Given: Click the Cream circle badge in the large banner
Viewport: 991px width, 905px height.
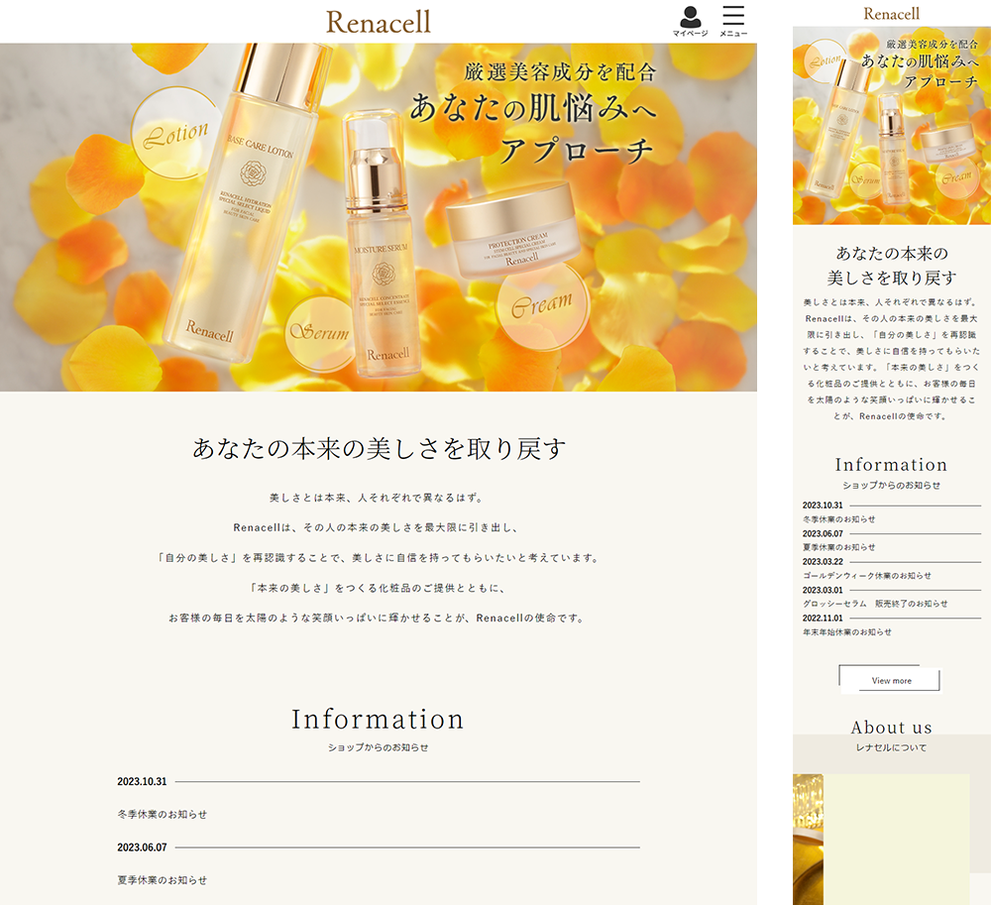Looking at the screenshot, I should [541, 304].
